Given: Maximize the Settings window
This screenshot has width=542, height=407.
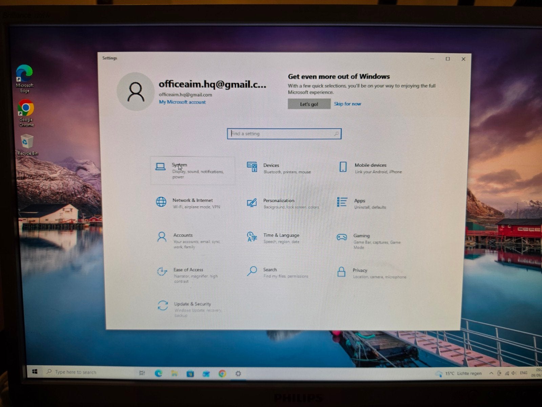Looking at the screenshot, I should [x=447, y=59].
